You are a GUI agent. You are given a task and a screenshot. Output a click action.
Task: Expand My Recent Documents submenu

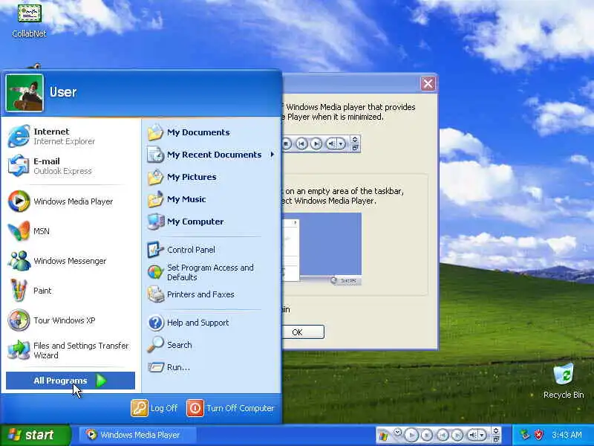click(x=212, y=155)
